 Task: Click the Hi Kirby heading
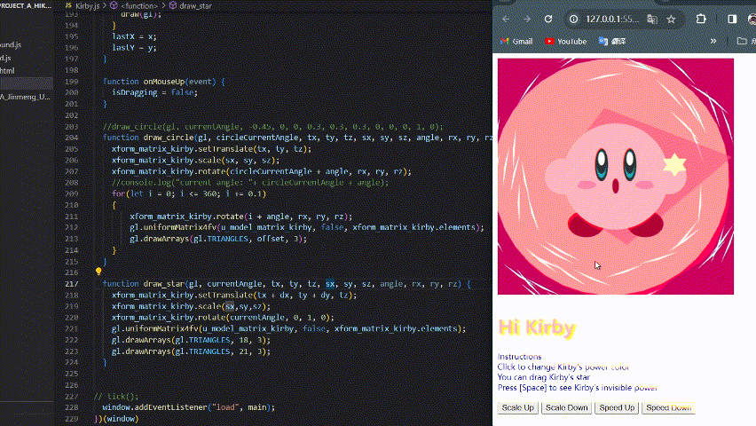pos(537,328)
